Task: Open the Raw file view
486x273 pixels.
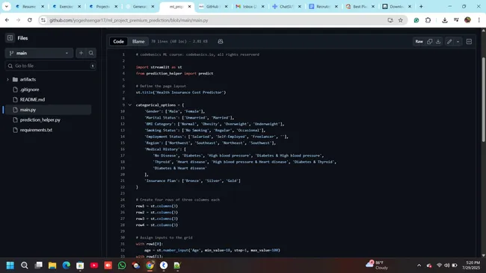Action: pos(419,42)
